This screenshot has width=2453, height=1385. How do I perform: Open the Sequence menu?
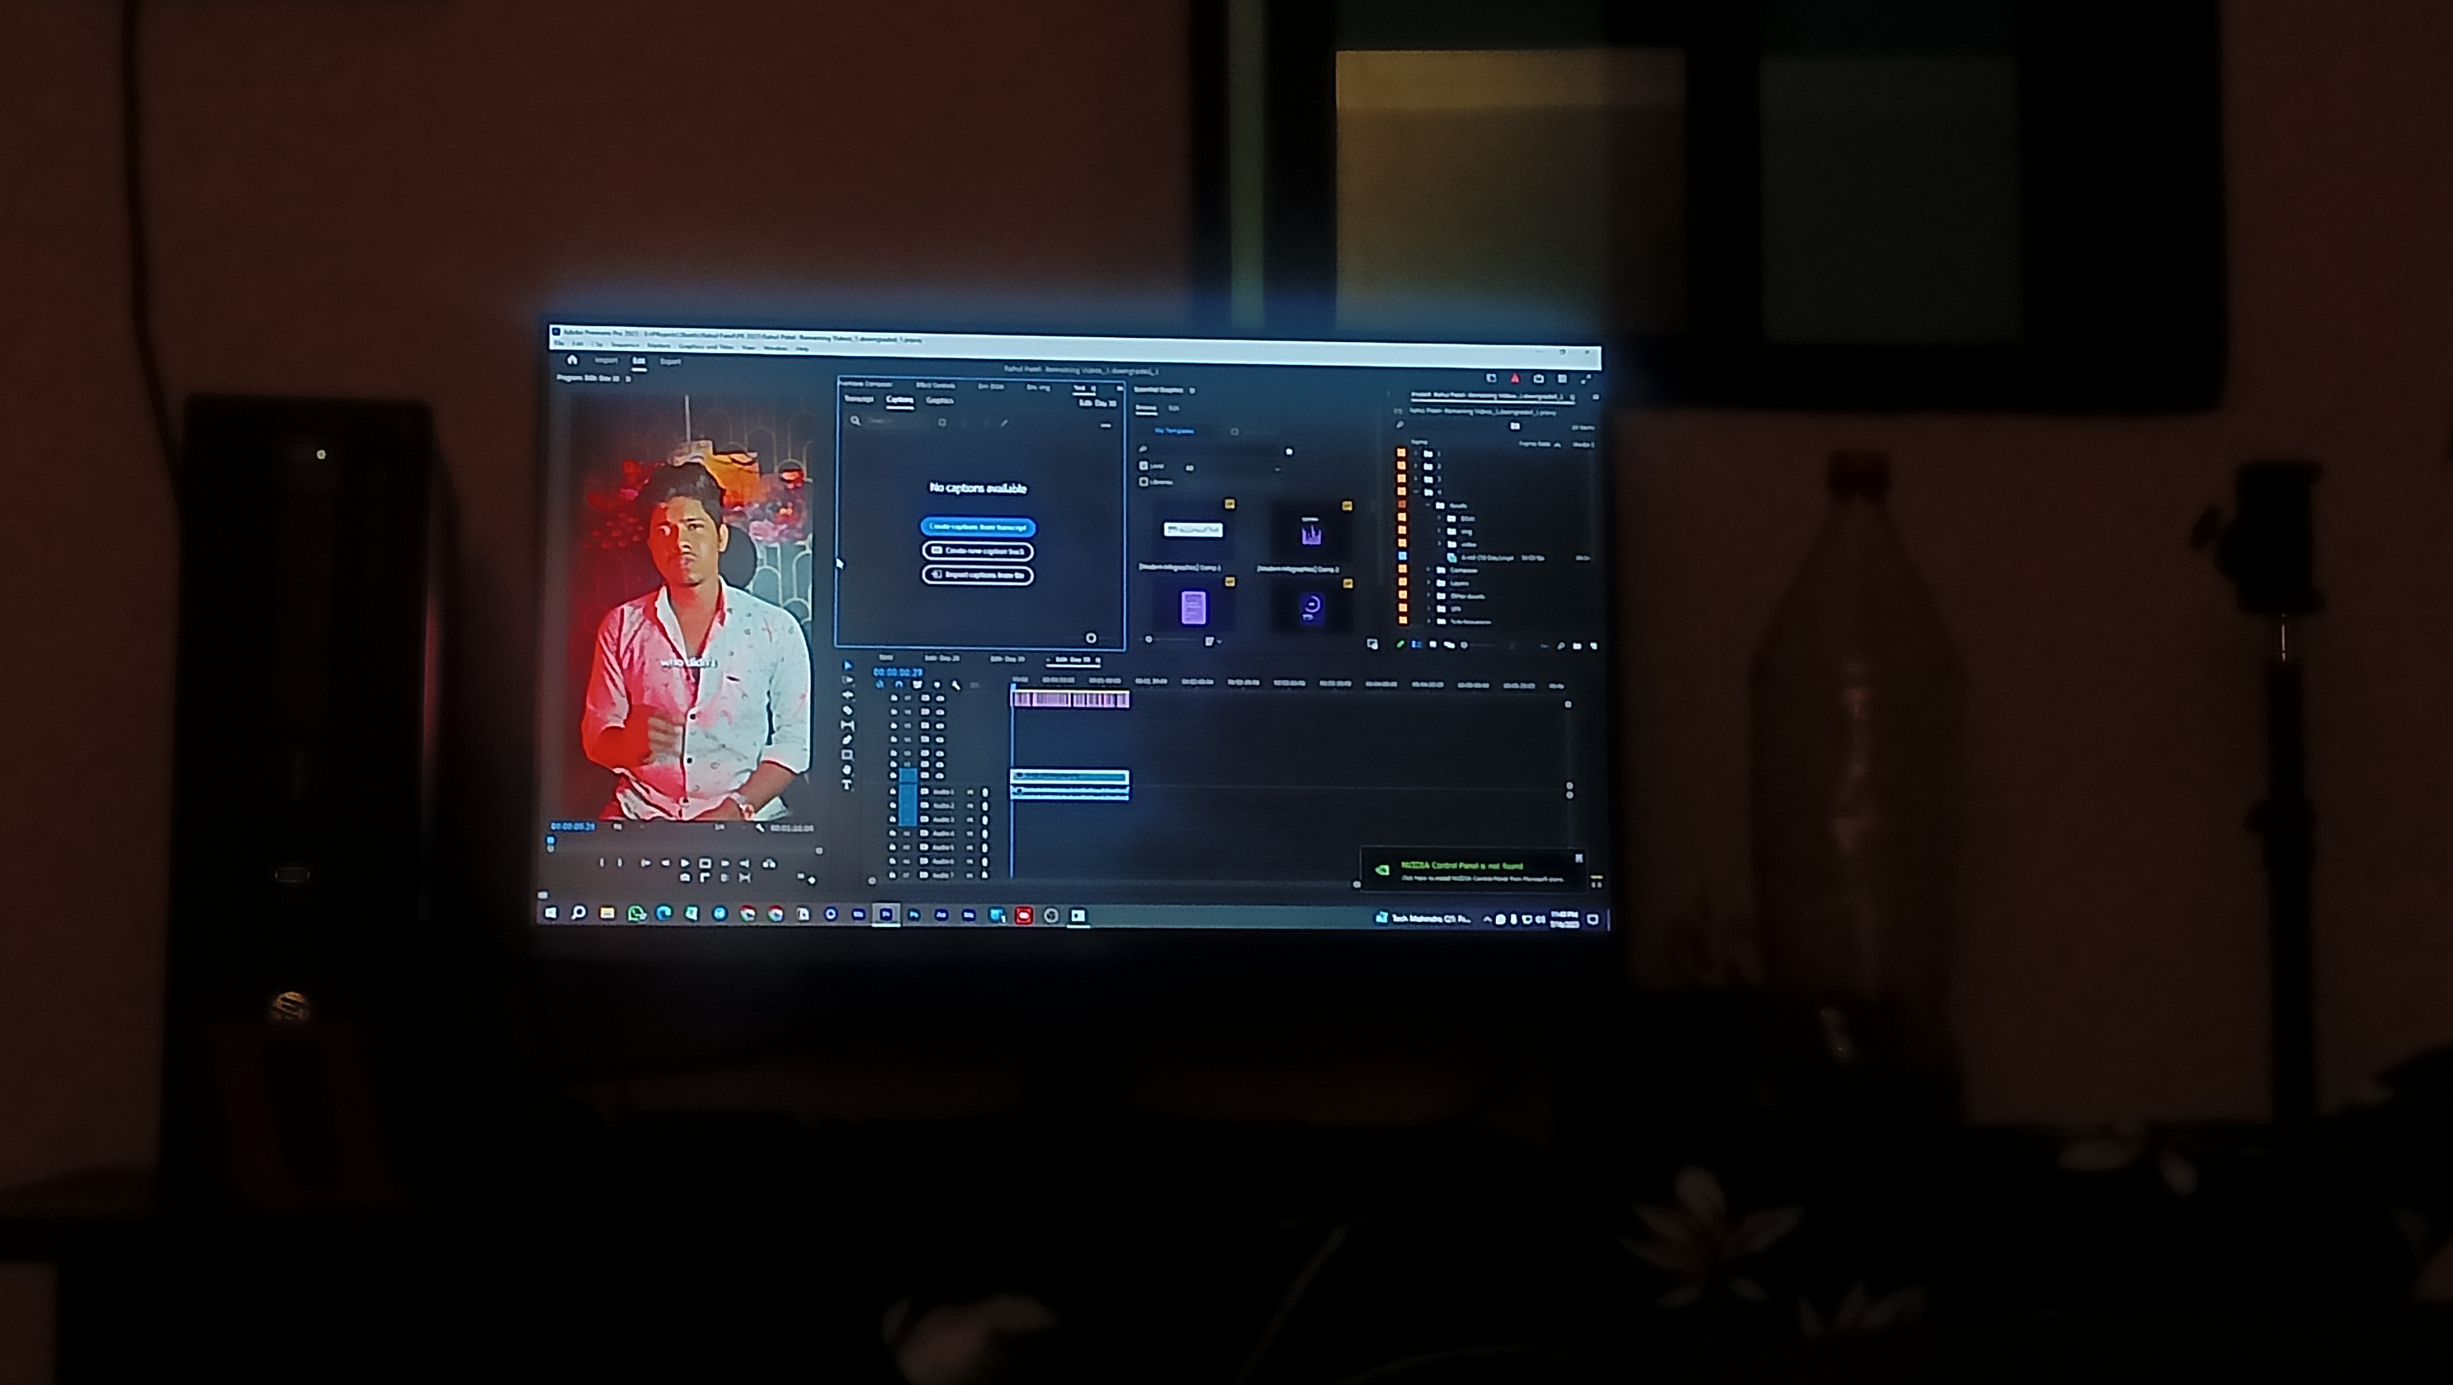pos(625,346)
